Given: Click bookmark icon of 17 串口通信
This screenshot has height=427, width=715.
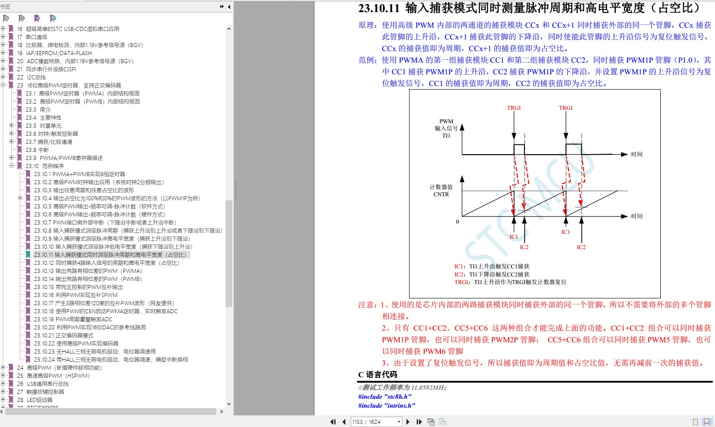Looking at the screenshot, I should coord(11,37).
